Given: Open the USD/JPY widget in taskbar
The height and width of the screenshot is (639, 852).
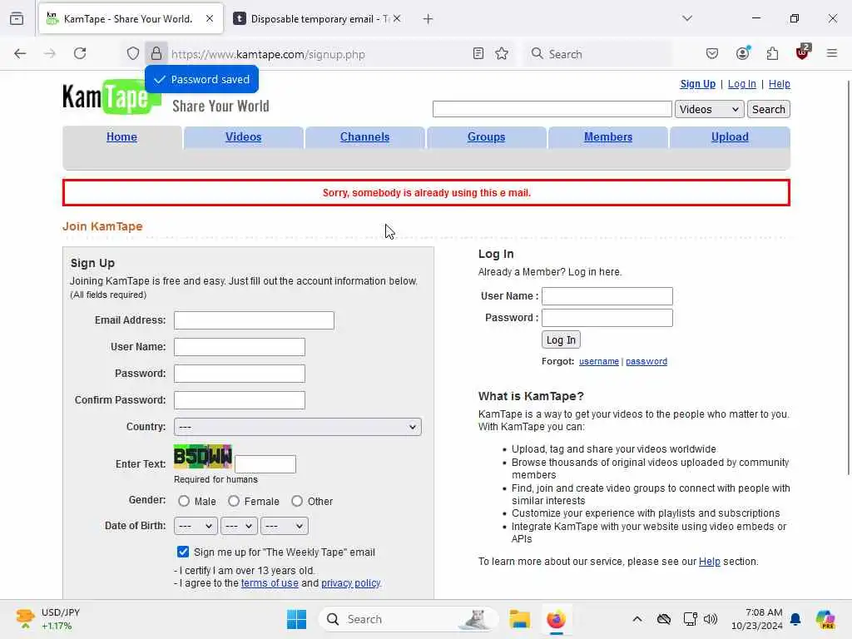Looking at the screenshot, I should 47,619.
